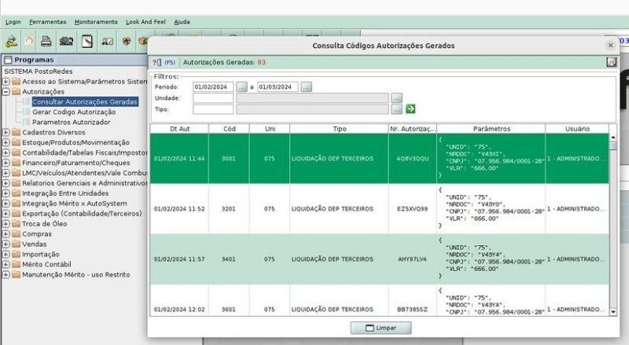Click the period end date field

point(278,86)
